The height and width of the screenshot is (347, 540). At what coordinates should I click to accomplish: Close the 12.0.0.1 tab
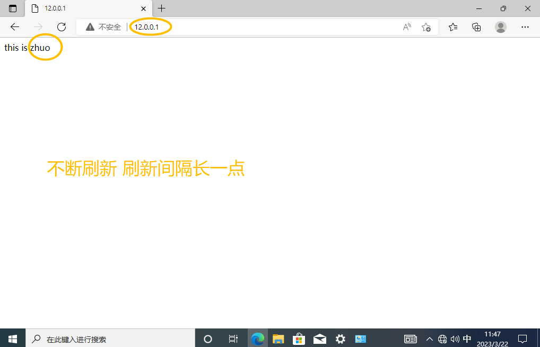144,8
